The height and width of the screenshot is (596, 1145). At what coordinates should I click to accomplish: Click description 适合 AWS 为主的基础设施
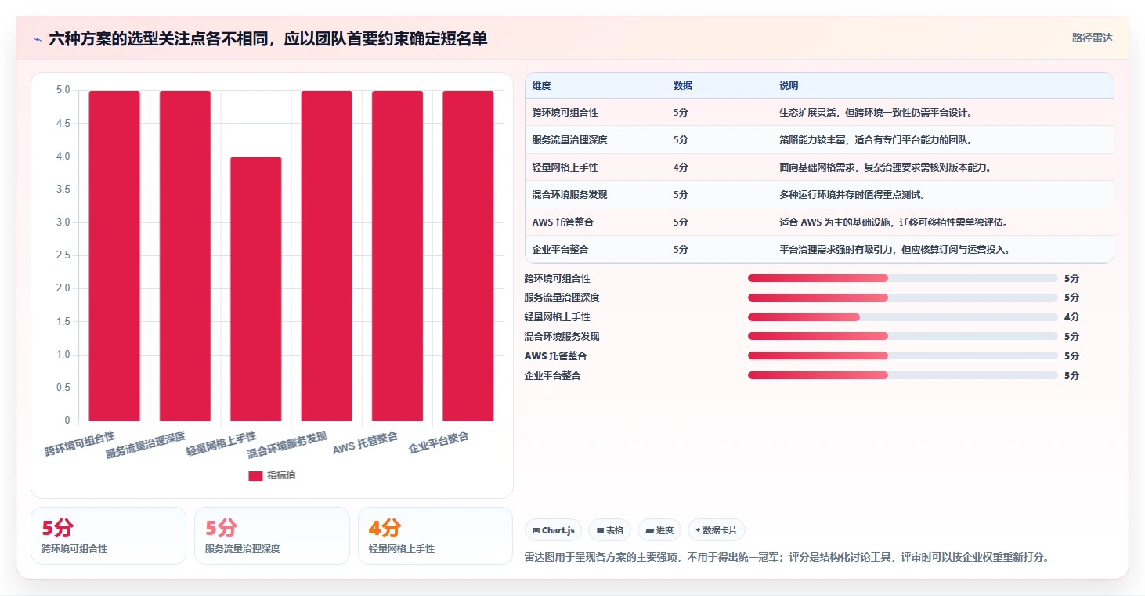point(836,222)
